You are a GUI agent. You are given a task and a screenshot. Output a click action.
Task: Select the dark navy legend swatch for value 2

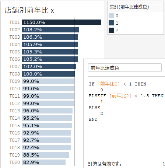tap(111, 30)
